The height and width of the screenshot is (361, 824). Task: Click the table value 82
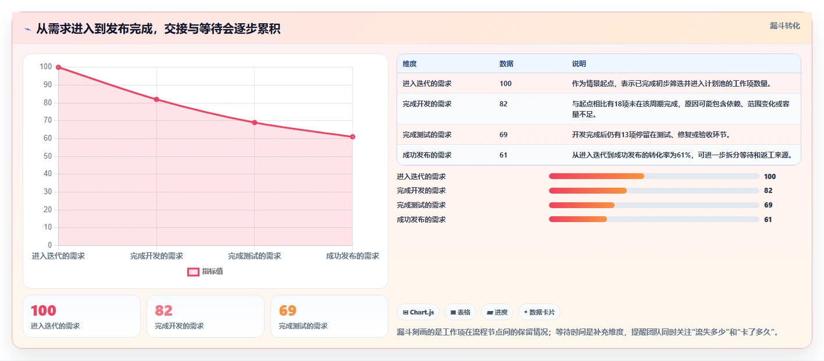[504, 104]
